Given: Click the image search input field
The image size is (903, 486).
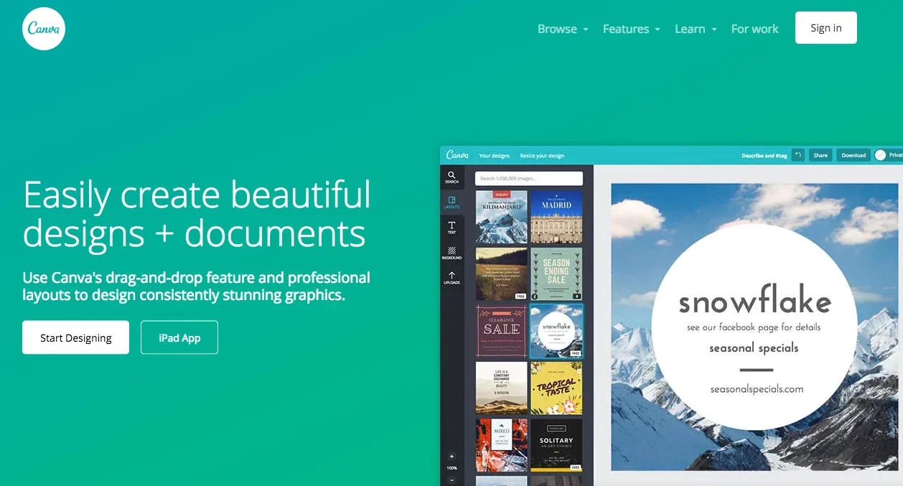Looking at the screenshot, I should tap(528, 178).
